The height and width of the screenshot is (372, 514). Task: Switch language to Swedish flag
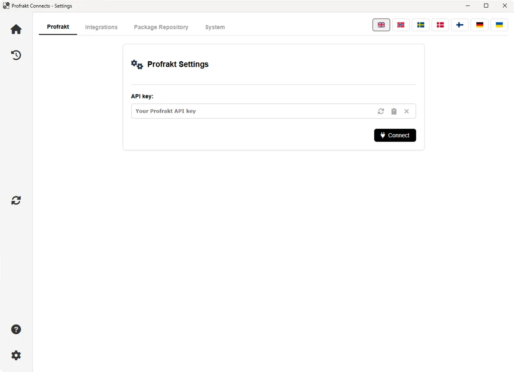coord(421,25)
